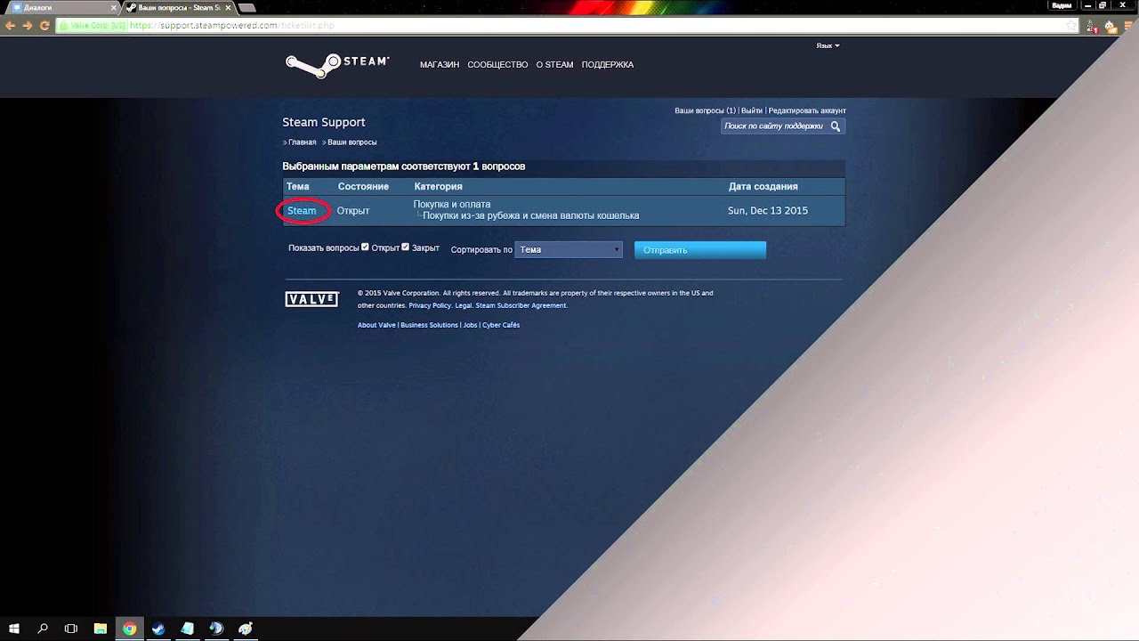Click the Отправить button
Image resolution: width=1139 pixels, height=641 pixels.
(x=700, y=250)
